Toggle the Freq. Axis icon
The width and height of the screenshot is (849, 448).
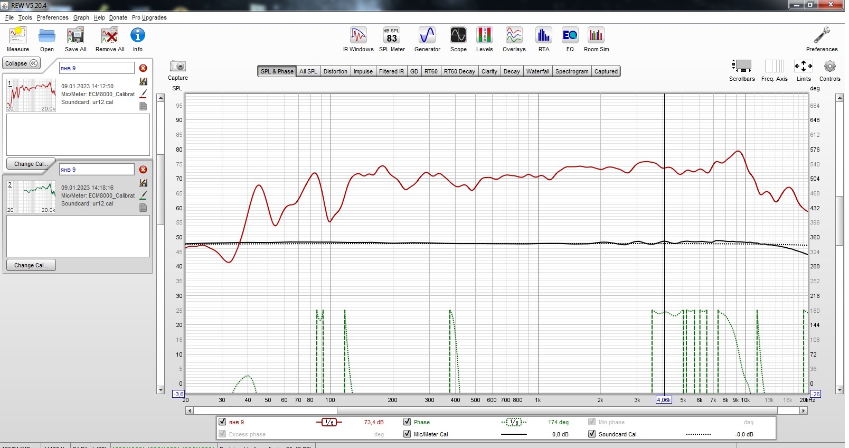point(775,66)
